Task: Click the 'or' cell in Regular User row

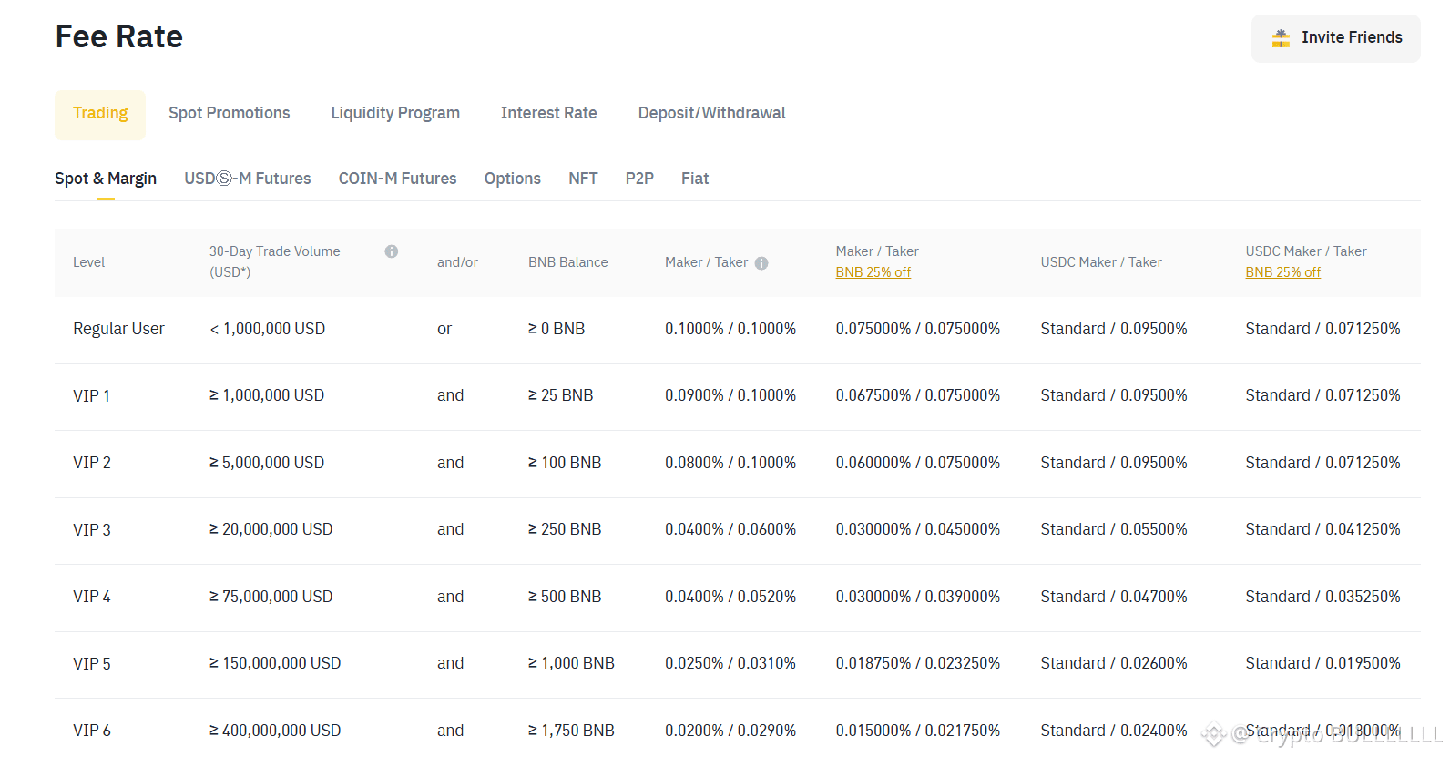Action: pos(444,329)
